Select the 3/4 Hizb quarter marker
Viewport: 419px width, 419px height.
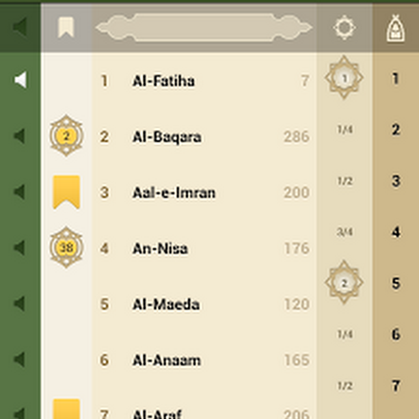345,232
